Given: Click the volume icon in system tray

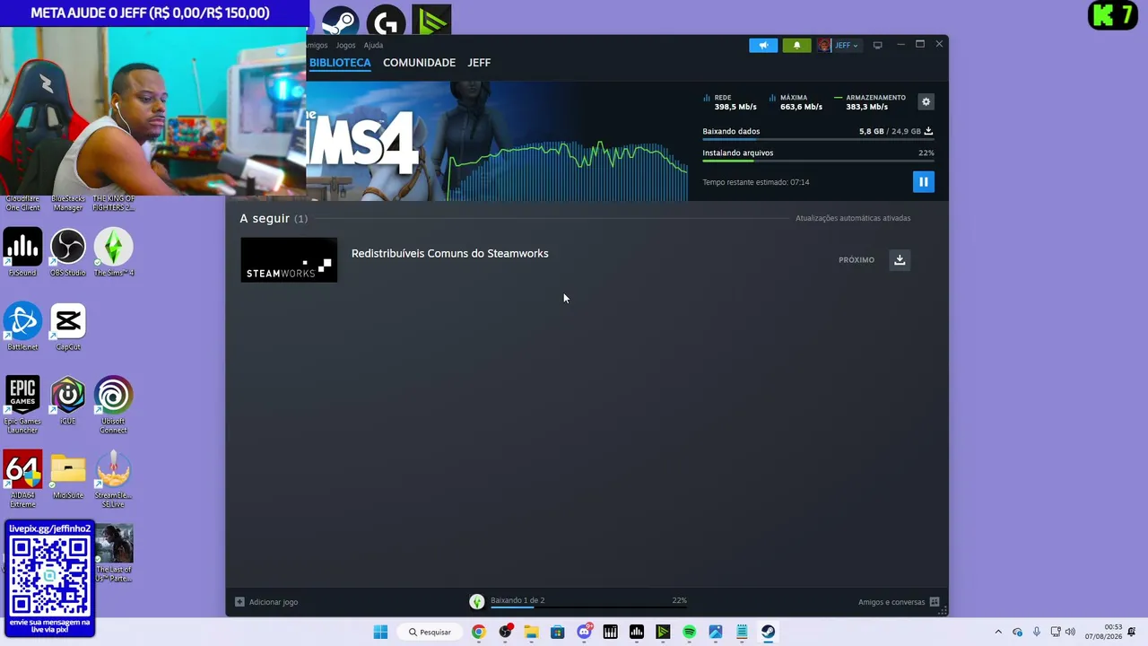Looking at the screenshot, I should point(1070,632).
